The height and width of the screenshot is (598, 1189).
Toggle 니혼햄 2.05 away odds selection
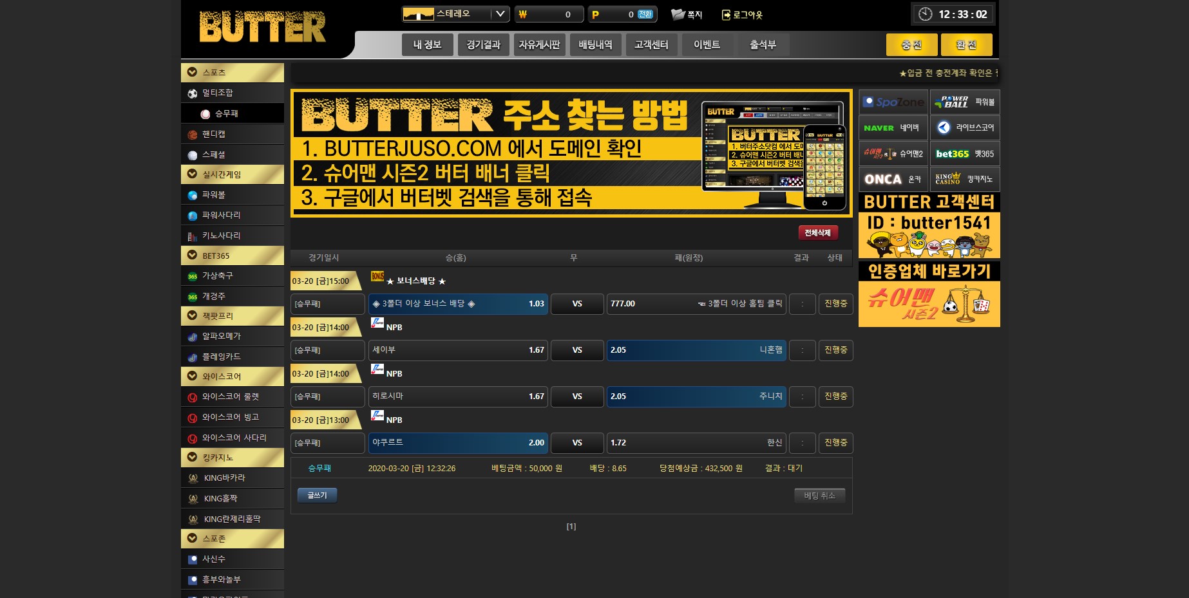[x=696, y=350]
